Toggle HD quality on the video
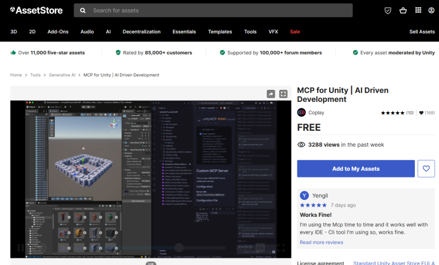Viewport: 439px width, 265px height. (x=260, y=247)
